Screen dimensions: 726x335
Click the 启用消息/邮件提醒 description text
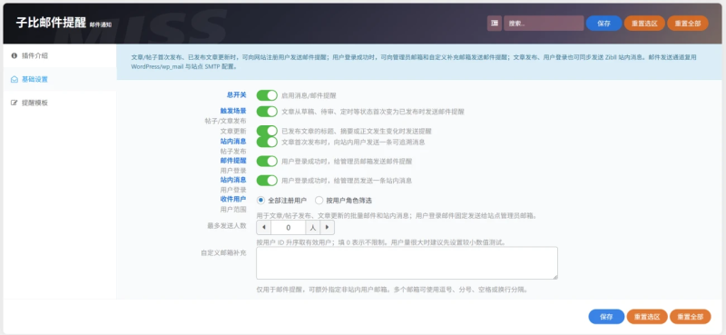click(x=309, y=95)
